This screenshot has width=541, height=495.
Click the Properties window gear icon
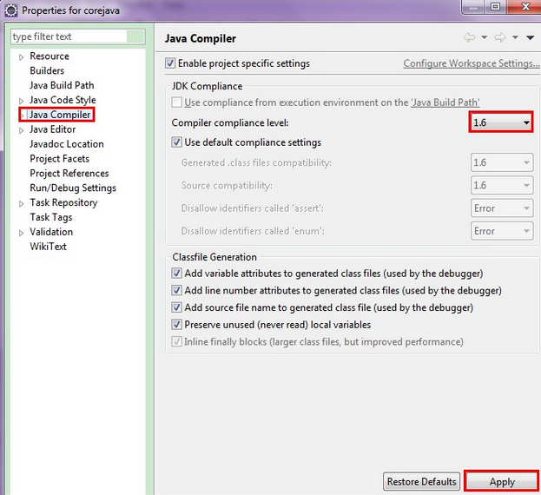(11, 10)
